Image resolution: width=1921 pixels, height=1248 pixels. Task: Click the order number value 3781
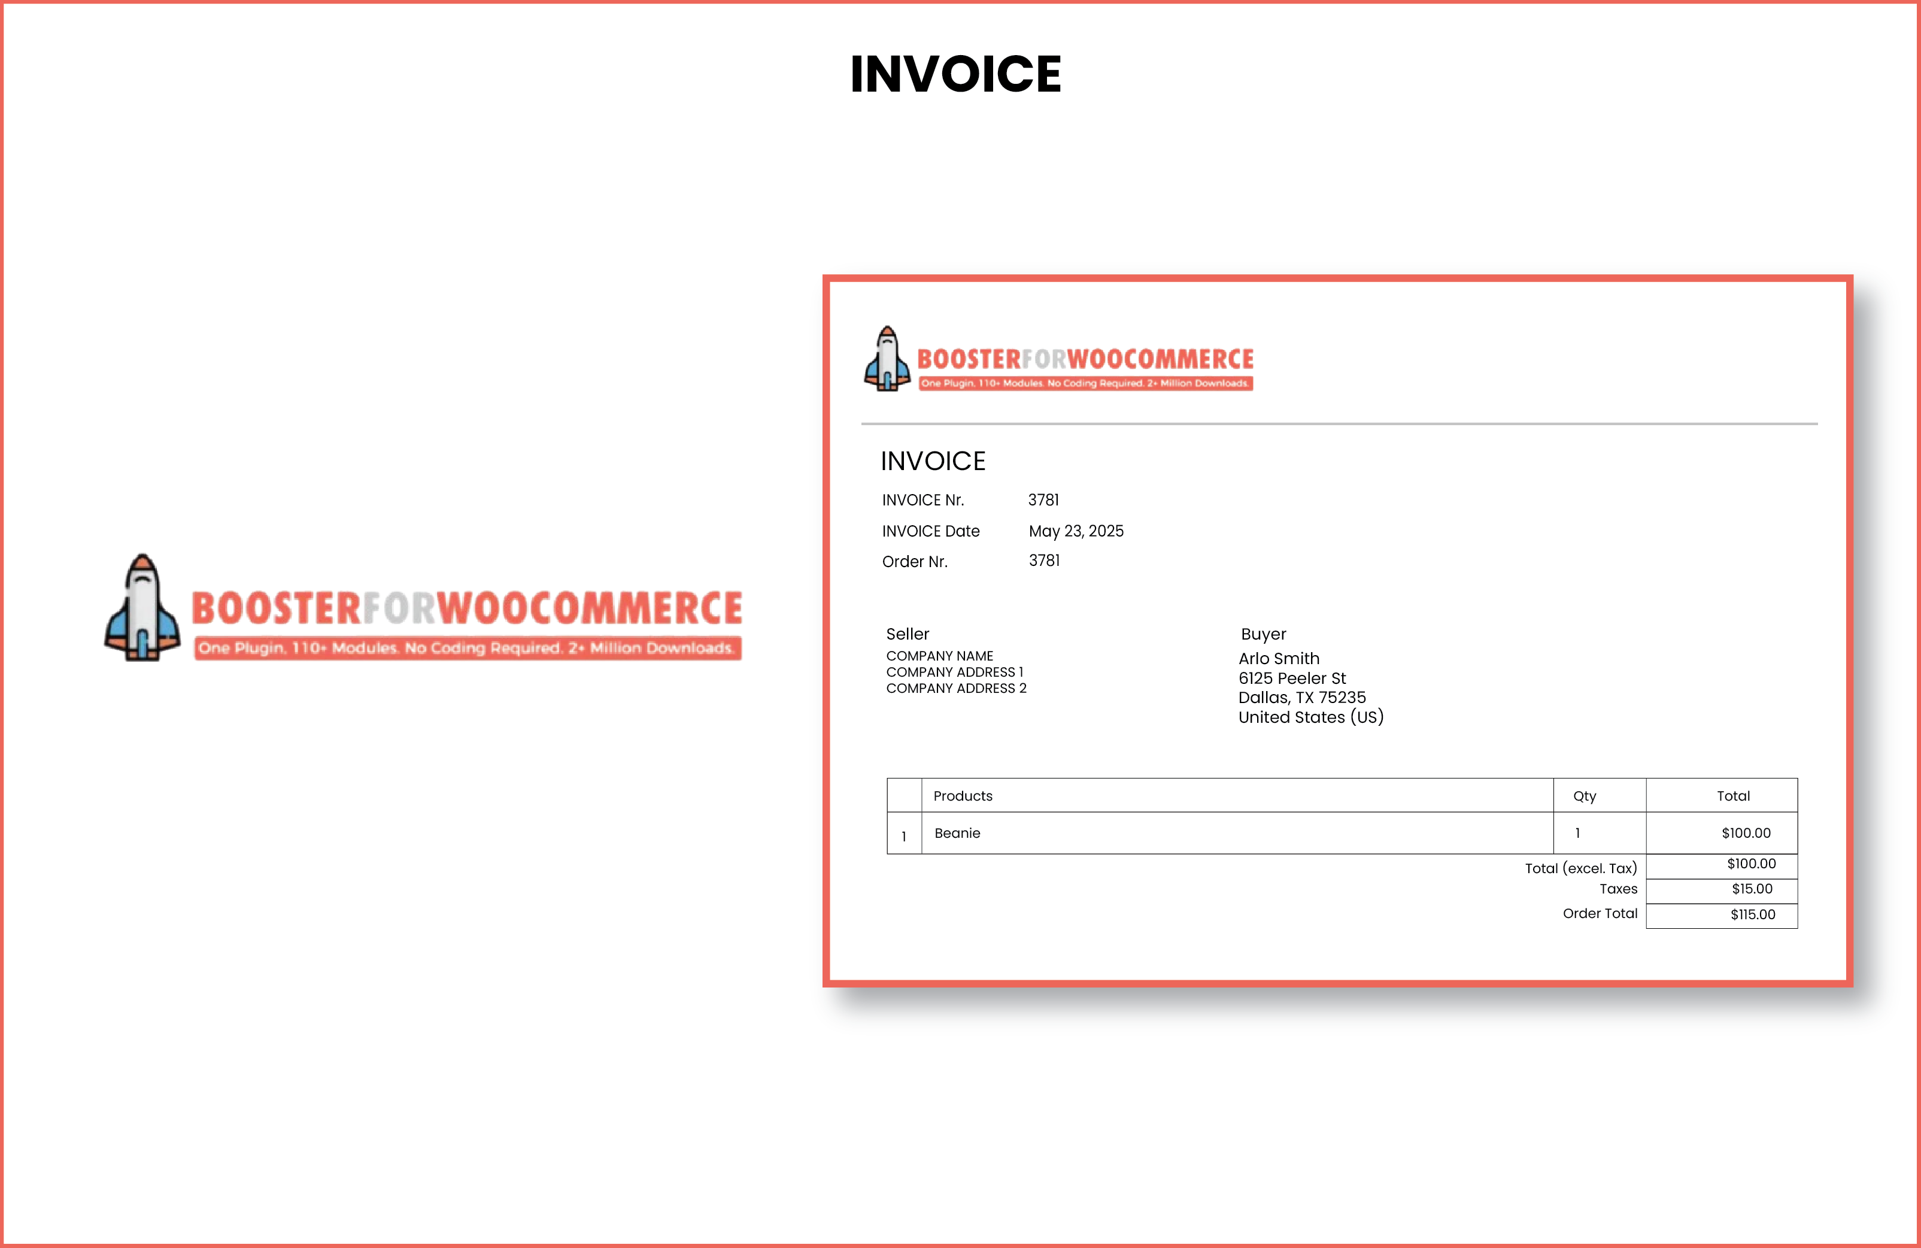(x=1045, y=561)
